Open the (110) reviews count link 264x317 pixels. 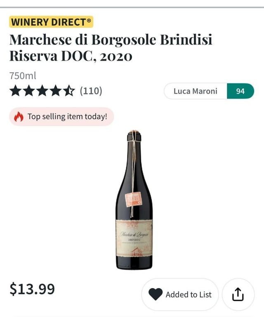[x=91, y=91]
